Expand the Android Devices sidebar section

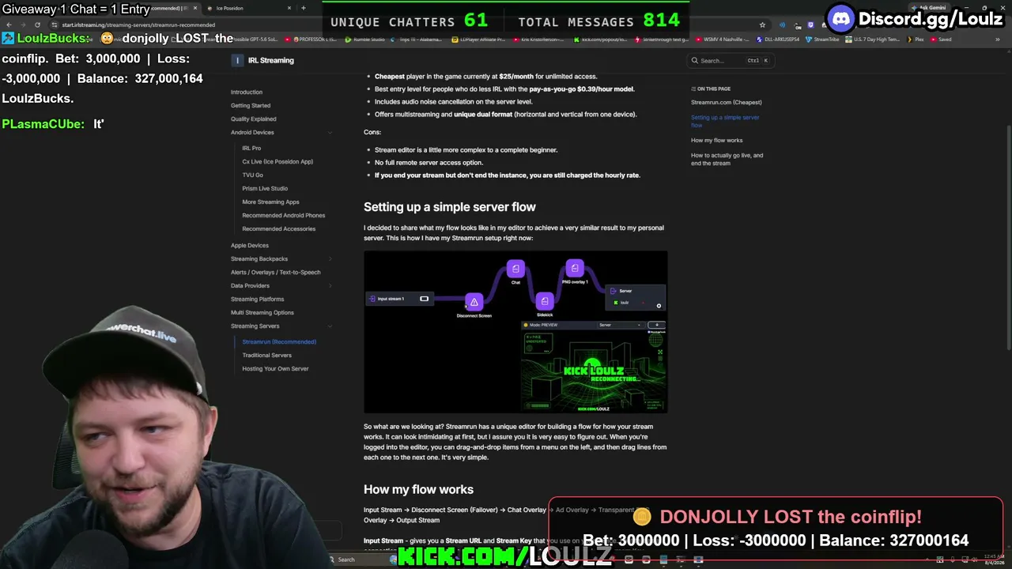coord(330,133)
